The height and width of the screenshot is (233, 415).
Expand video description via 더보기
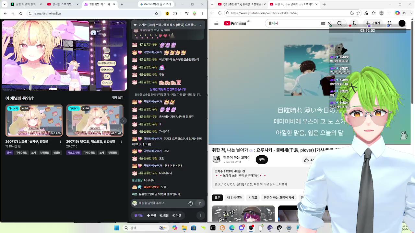pos(281,184)
